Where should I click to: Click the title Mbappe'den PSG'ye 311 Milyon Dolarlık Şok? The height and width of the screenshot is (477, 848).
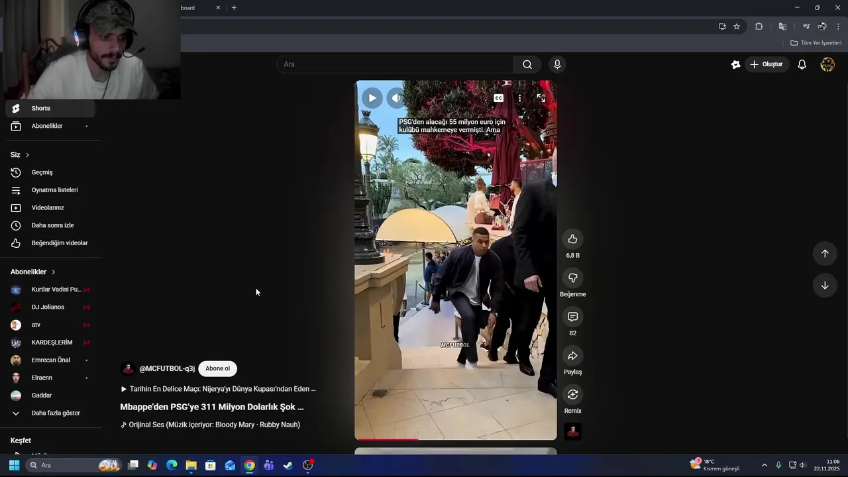point(212,407)
